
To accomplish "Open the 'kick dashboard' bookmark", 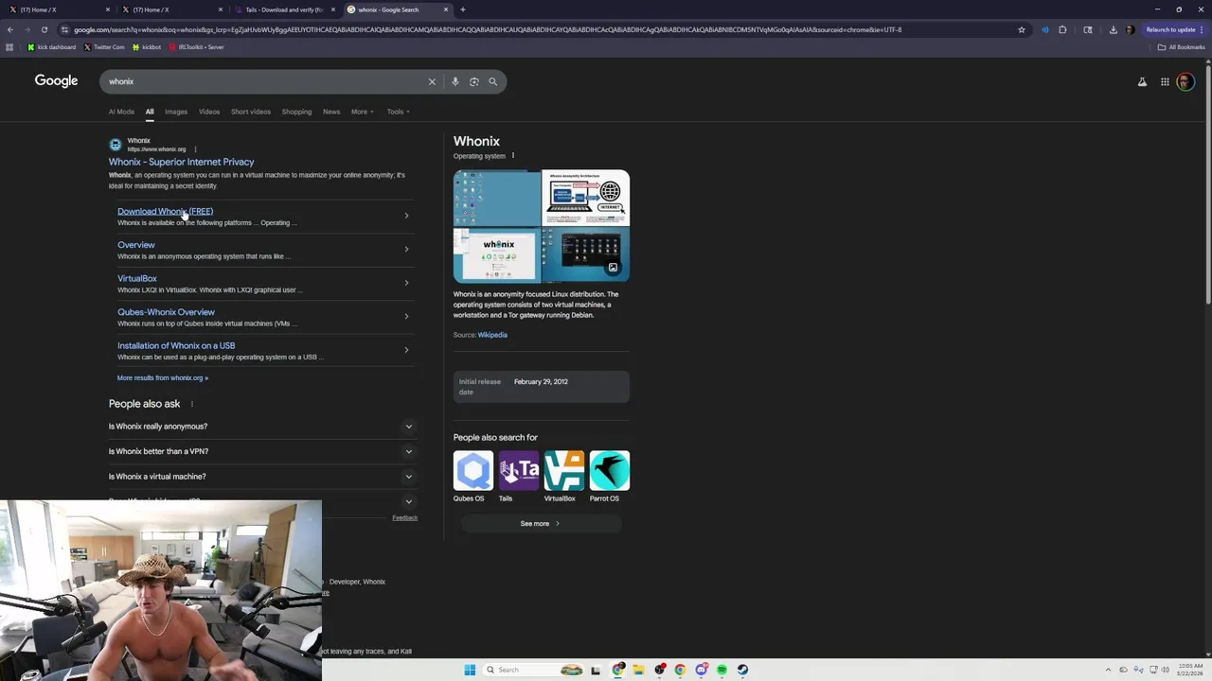I will coord(52,47).
